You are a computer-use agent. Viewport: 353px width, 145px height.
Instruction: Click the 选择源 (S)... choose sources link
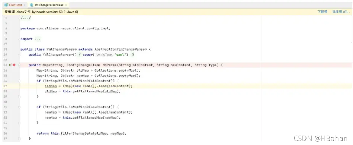[x=341, y=12]
